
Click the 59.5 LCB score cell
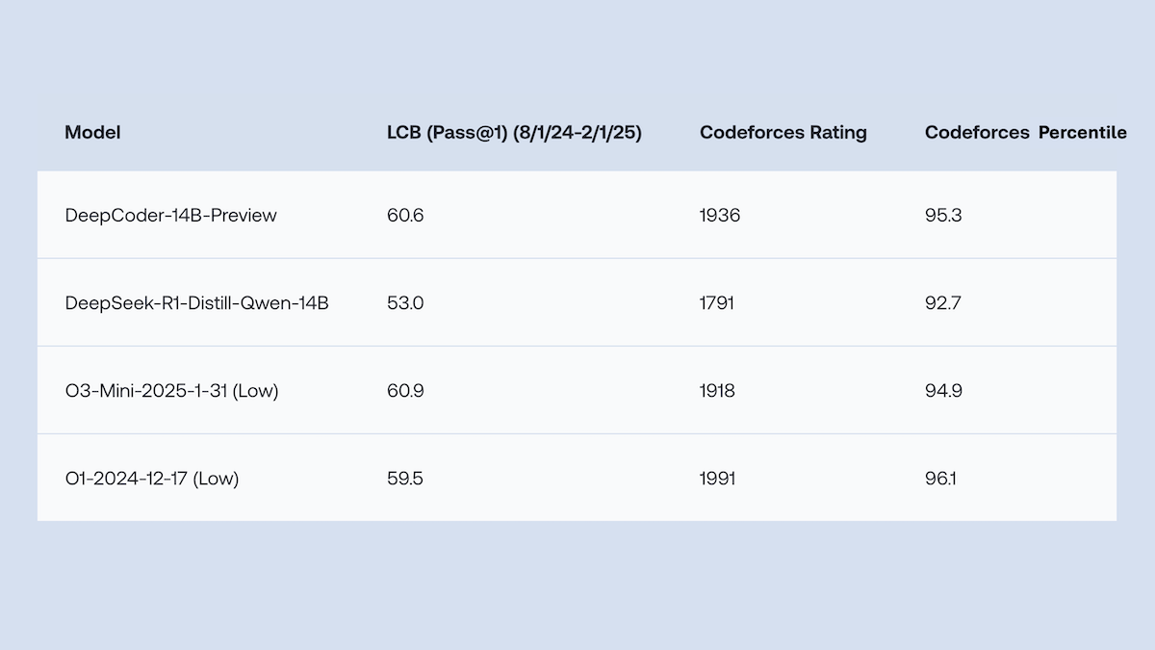point(405,479)
